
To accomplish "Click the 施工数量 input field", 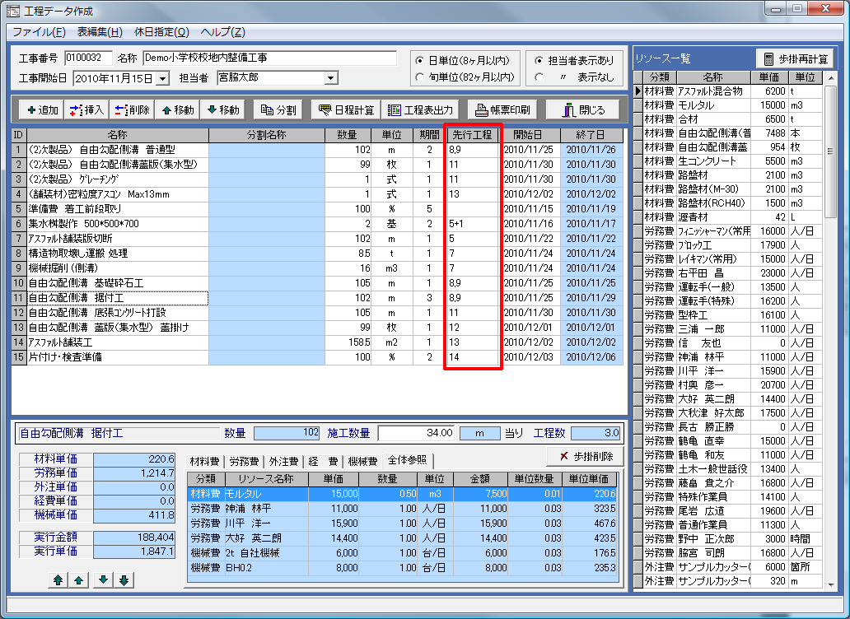I will point(417,433).
